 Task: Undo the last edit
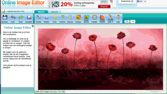pyautogui.click(x=13, y=17)
